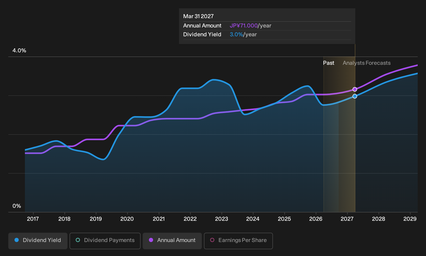Image resolution: width=426 pixels, height=256 pixels.
Task: Click the Analysts Forecasts region label
Action: 367,63
